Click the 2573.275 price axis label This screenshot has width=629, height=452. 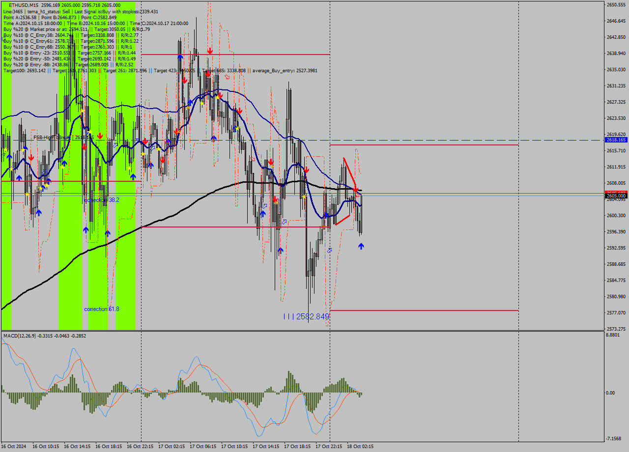[x=616, y=329]
